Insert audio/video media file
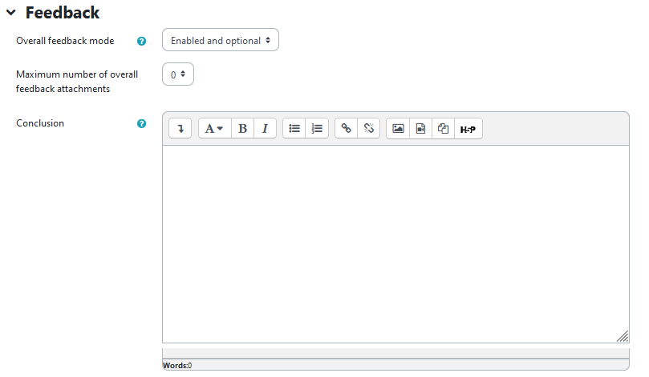649x377 pixels. pos(420,128)
